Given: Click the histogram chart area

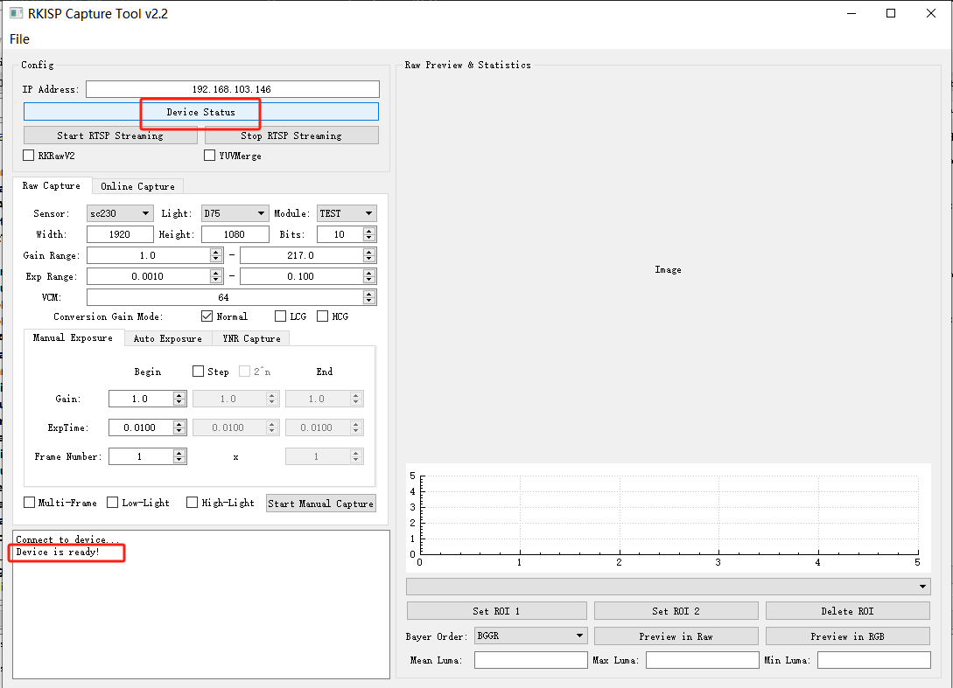Looking at the screenshot, I should tap(668, 518).
